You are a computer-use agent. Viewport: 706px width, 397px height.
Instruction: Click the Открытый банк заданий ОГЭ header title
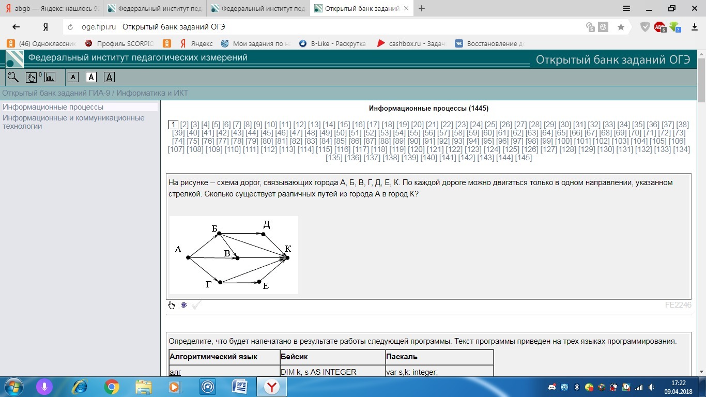coord(613,60)
